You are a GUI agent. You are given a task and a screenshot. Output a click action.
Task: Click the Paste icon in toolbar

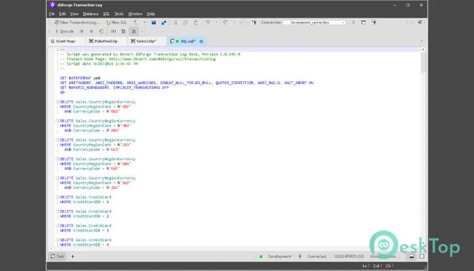tap(196, 22)
